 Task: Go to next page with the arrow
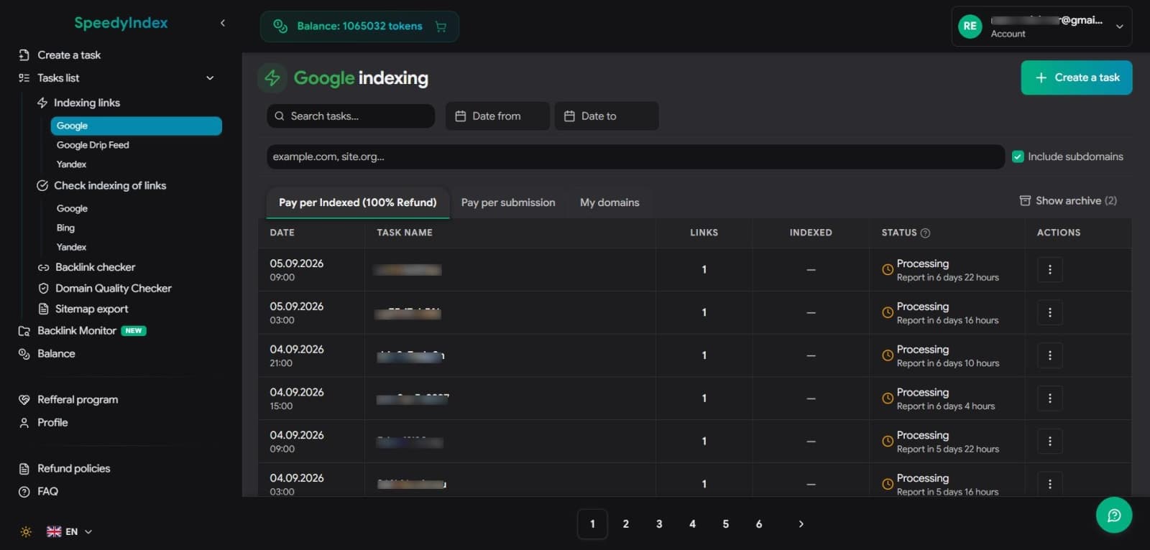coord(801,524)
